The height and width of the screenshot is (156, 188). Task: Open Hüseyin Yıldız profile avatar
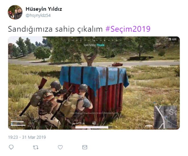pos(15,12)
